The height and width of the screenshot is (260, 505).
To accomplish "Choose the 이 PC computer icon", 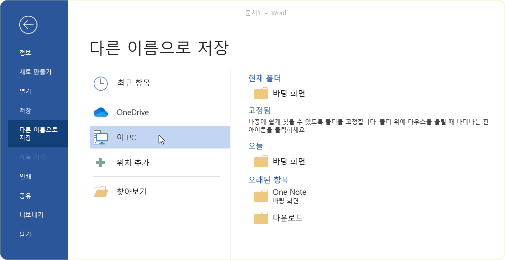I will [x=101, y=138].
